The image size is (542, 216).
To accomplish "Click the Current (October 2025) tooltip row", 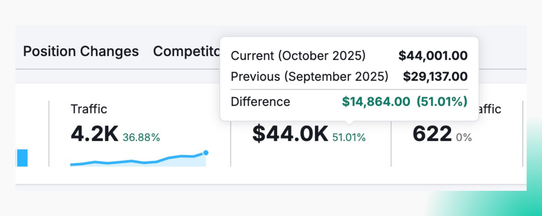I will click(x=298, y=56).
